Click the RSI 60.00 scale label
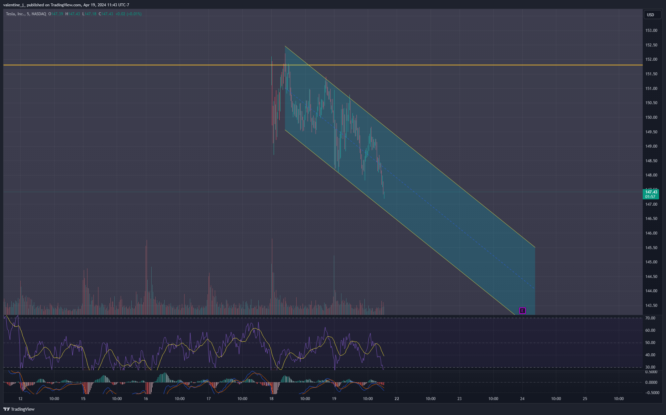 click(650, 330)
